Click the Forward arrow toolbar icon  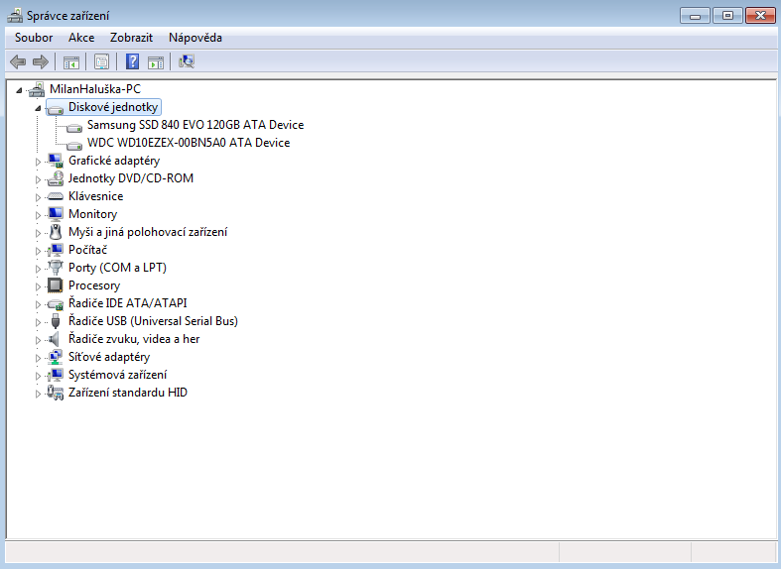[41, 62]
